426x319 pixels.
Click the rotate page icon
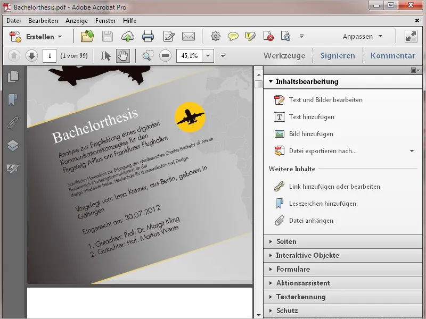(285, 36)
